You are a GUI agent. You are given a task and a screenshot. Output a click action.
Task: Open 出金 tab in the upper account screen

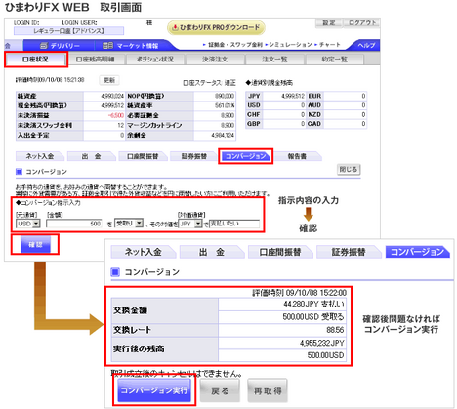(x=91, y=156)
